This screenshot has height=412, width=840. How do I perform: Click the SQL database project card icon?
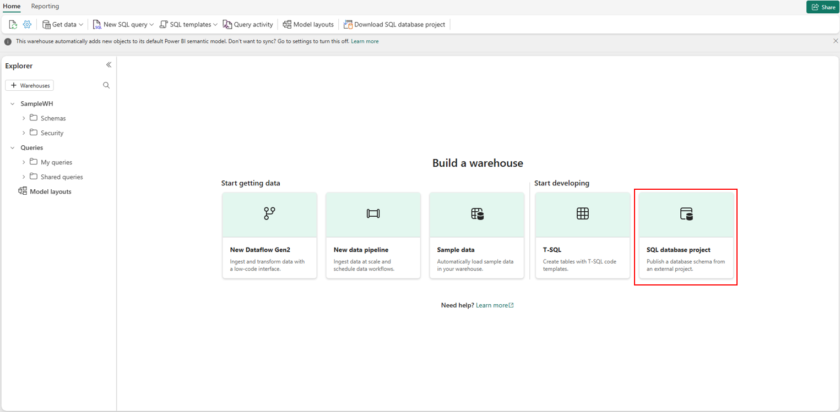click(686, 213)
